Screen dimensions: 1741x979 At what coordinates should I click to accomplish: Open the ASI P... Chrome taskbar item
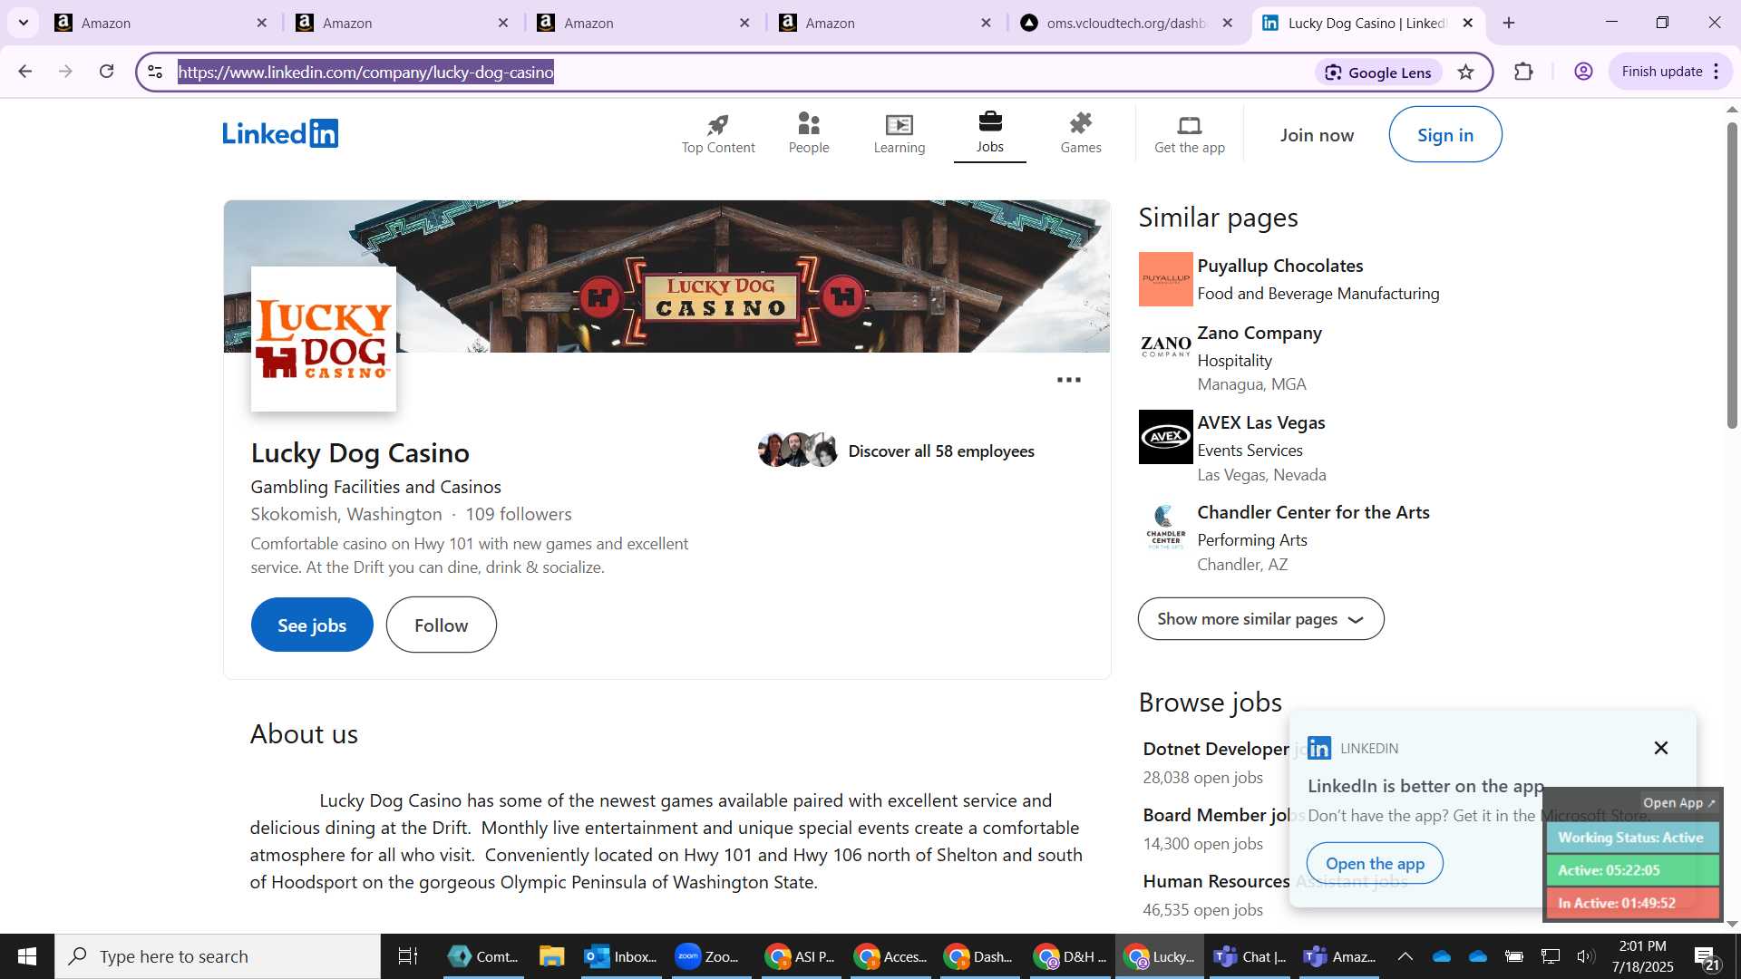pos(799,956)
